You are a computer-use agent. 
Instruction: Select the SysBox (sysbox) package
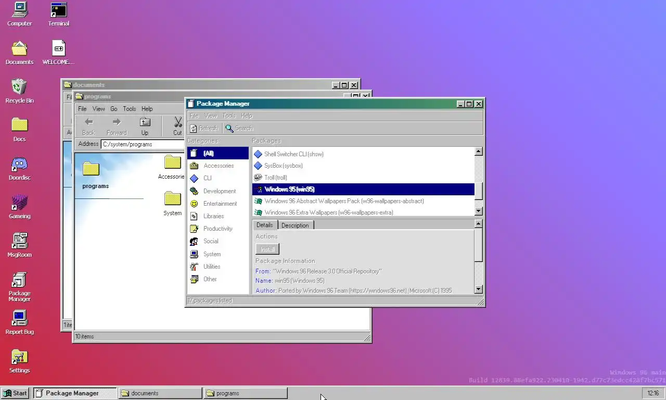click(x=363, y=166)
